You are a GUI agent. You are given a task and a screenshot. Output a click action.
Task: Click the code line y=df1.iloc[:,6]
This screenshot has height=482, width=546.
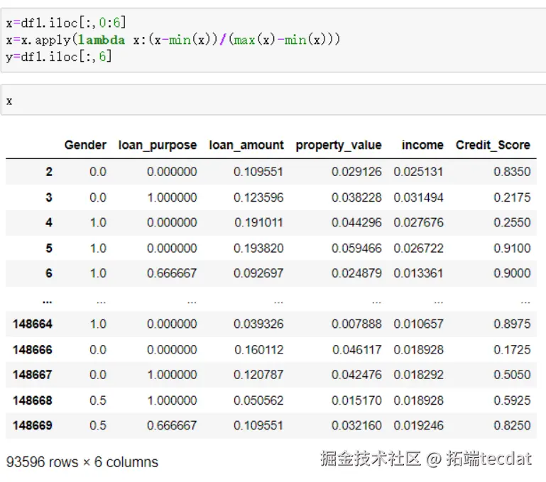[x=59, y=56]
